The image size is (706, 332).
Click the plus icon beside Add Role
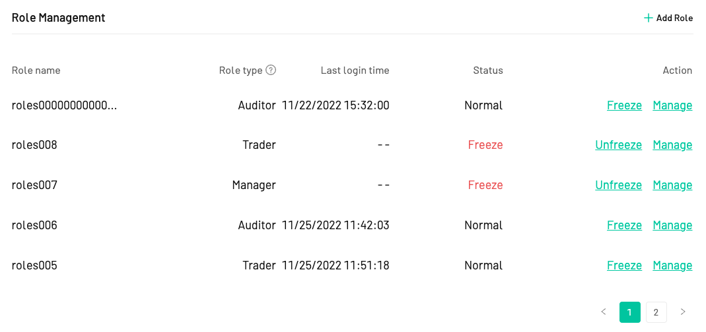[648, 18]
